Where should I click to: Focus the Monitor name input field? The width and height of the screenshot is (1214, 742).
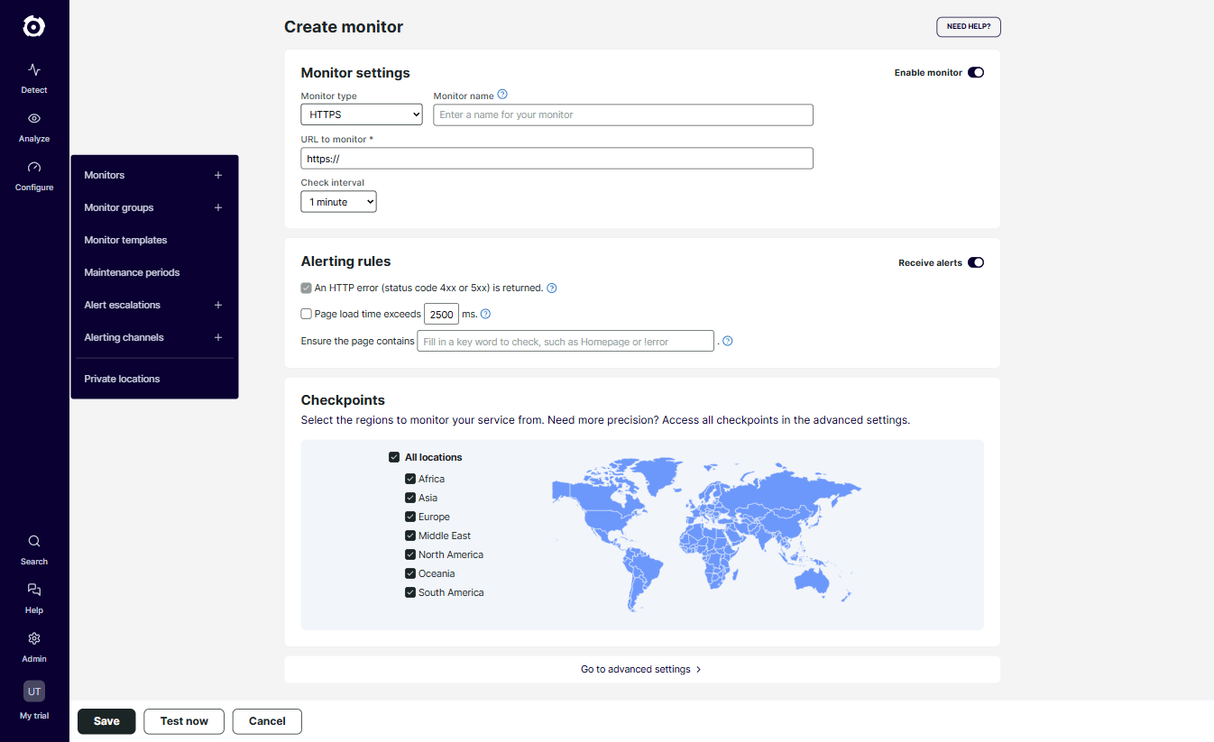point(623,115)
